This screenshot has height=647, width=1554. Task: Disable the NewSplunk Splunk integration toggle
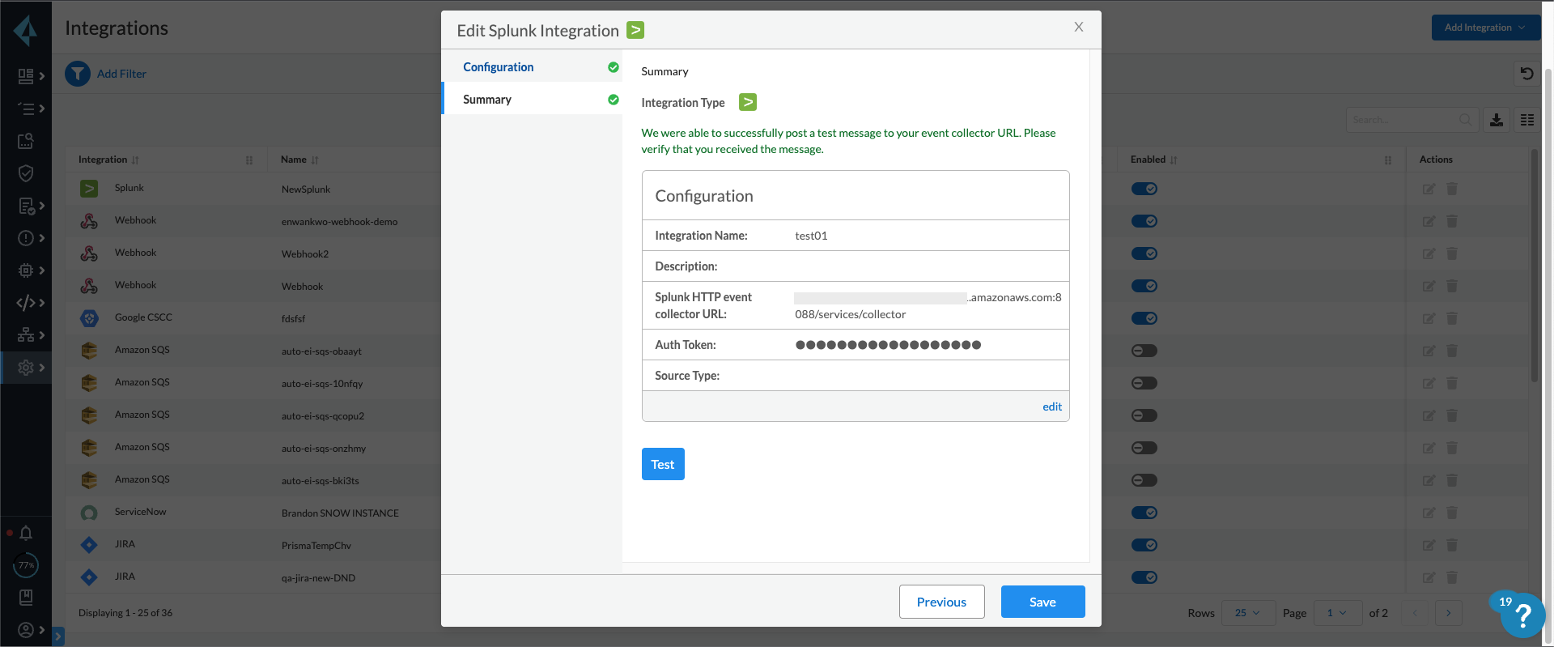tap(1144, 189)
